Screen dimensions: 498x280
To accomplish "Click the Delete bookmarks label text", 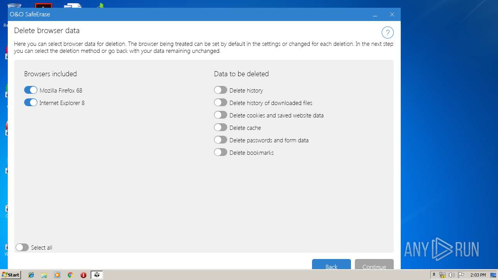I will (252, 153).
